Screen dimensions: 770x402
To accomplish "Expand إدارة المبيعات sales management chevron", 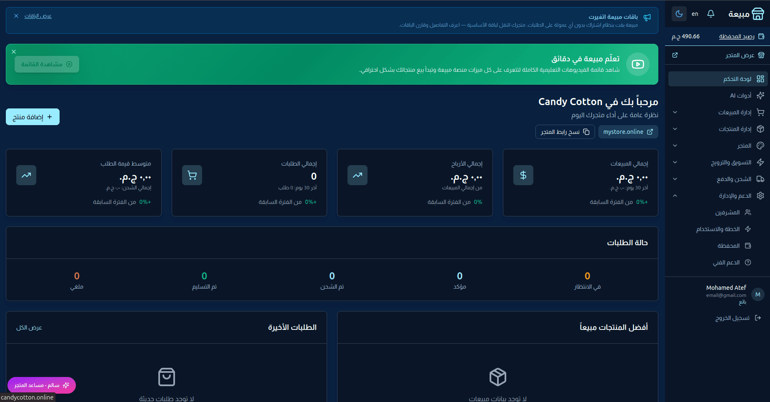I will click(675, 112).
